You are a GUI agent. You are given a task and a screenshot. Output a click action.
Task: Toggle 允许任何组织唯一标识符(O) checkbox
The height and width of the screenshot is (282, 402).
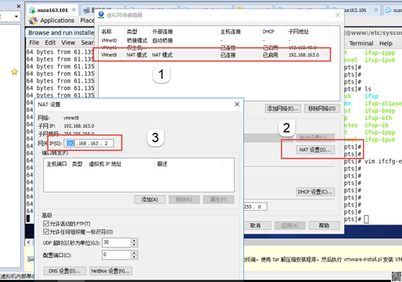[x=46, y=232]
